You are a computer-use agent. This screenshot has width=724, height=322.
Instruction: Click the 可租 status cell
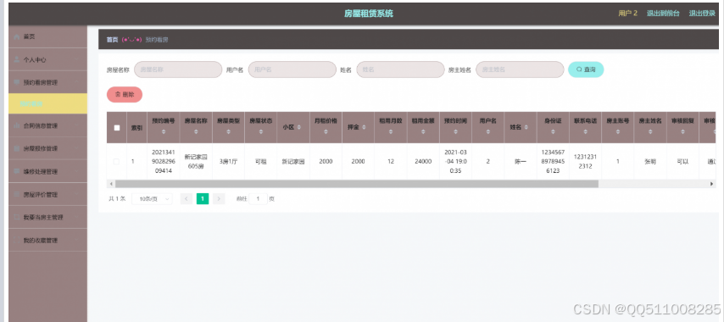pos(261,162)
